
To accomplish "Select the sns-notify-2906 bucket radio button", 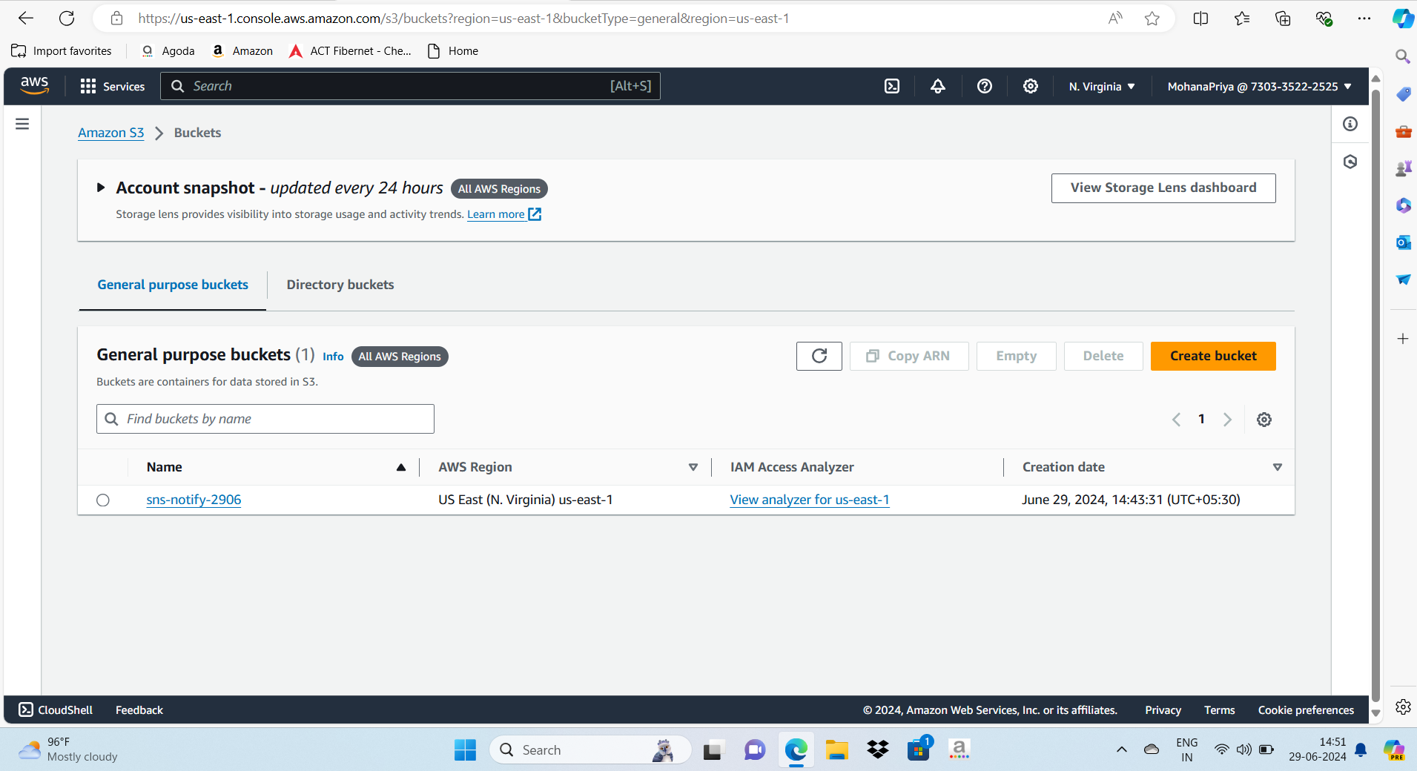I will [x=103, y=500].
